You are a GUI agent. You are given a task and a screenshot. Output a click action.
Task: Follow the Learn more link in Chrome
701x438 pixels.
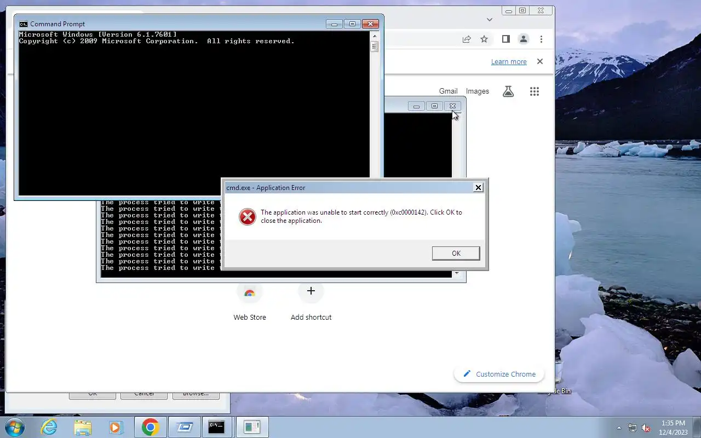(x=509, y=62)
